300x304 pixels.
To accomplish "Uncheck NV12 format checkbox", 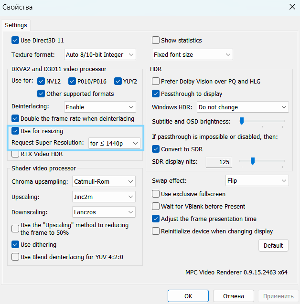I will [x=42, y=81].
